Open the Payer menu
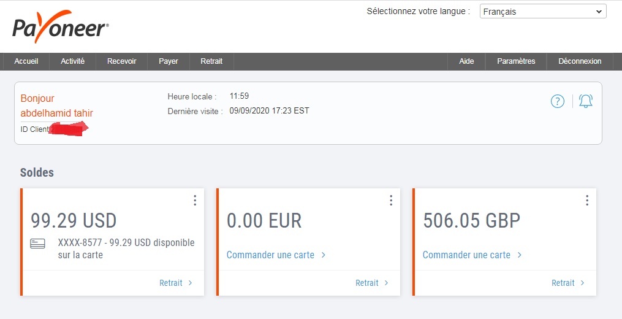 click(169, 61)
